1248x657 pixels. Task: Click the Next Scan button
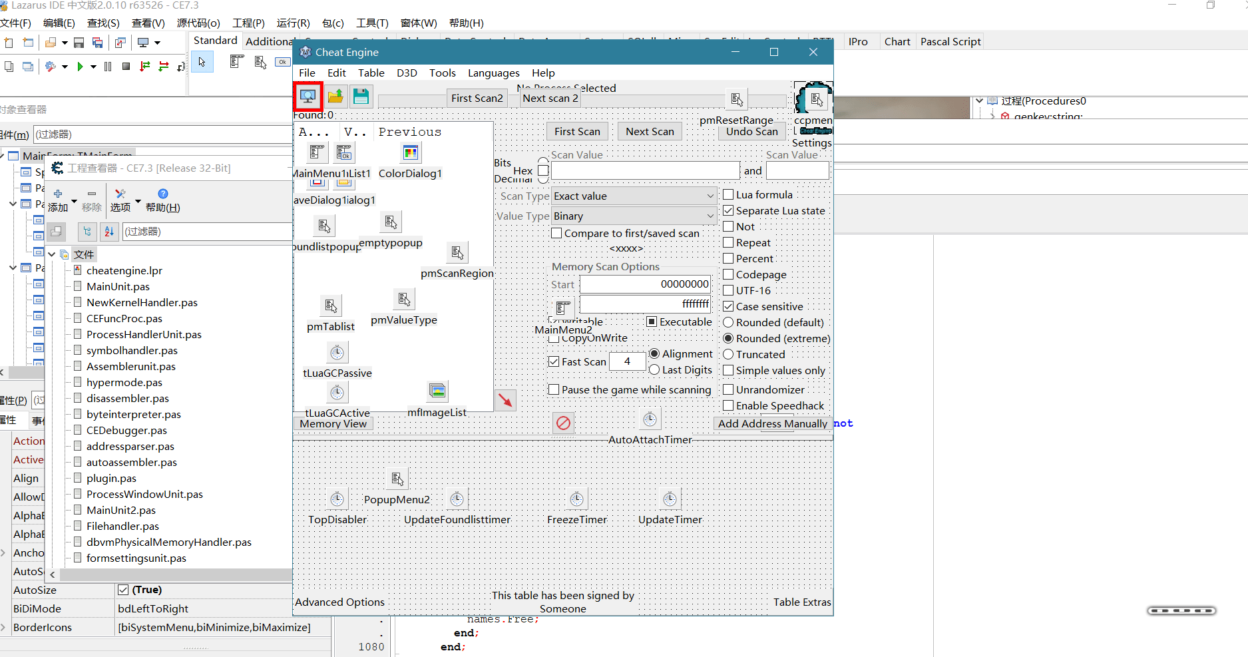pos(650,131)
